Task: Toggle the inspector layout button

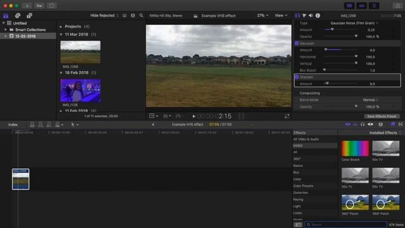Action: pos(374,6)
